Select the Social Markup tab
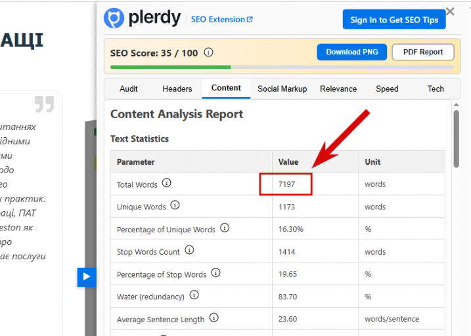Viewport: 471px width, 336px height. (282, 89)
